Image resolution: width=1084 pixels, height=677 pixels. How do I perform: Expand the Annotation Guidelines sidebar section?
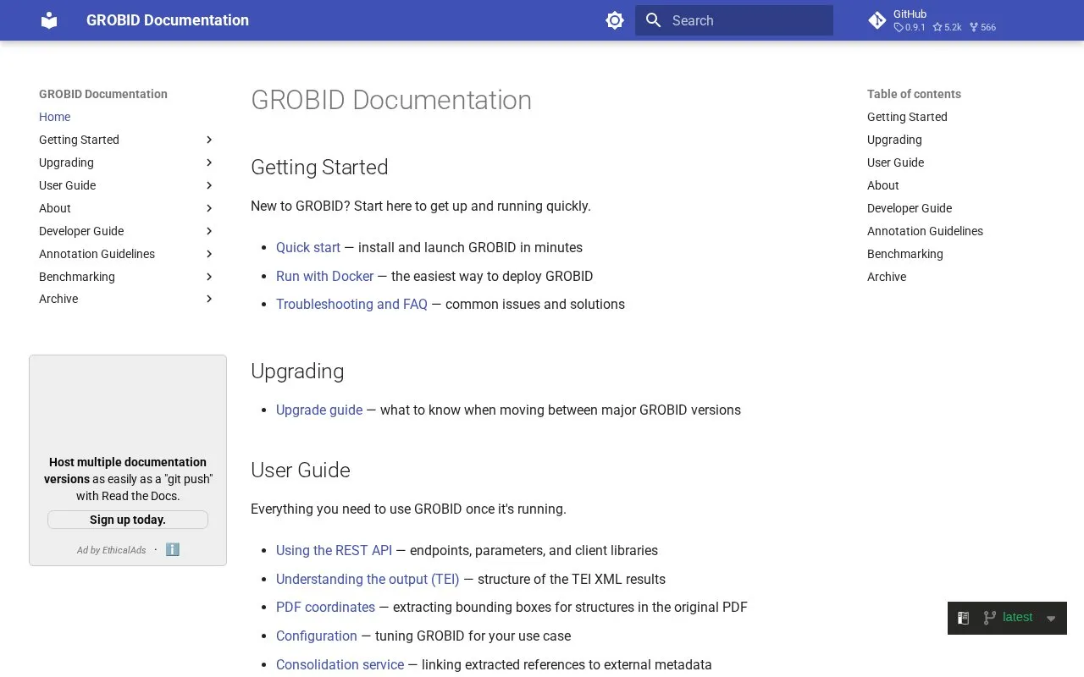coord(209,254)
